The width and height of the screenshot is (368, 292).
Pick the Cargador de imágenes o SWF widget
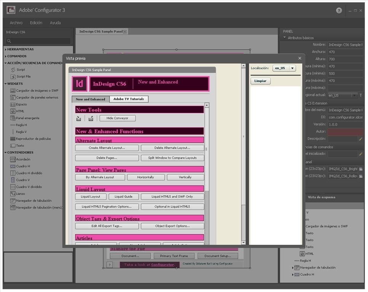pos(34,91)
